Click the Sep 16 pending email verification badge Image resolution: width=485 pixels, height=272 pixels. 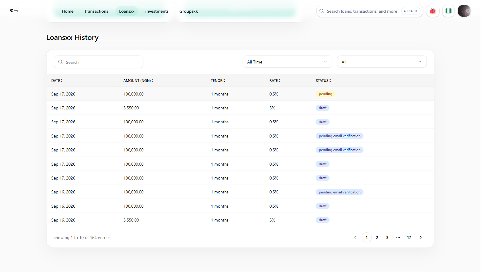(339, 192)
